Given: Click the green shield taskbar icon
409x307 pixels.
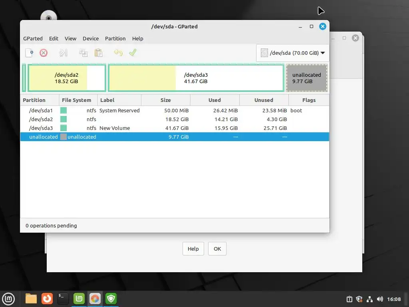Looking at the screenshot, I should pos(111,299).
